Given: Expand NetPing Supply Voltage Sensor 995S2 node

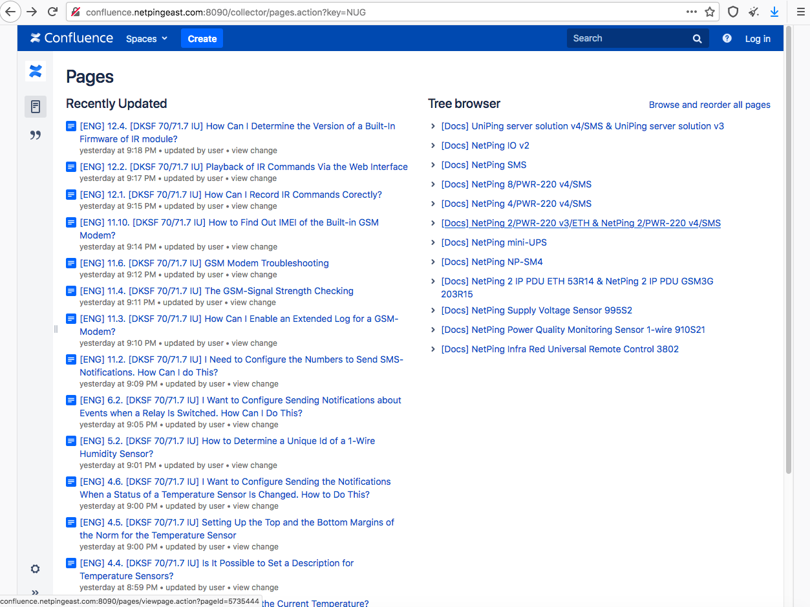Looking at the screenshot, I should coord(433,311).
